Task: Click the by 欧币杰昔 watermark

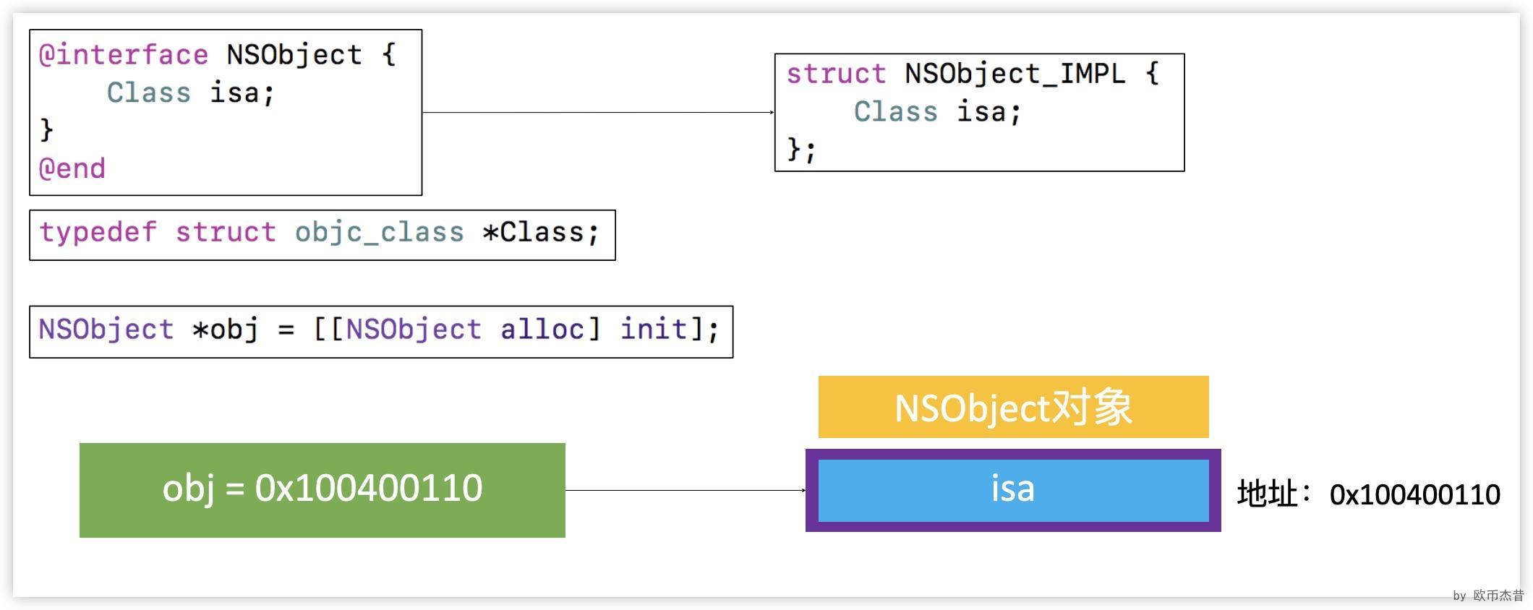Action: [x=1488, y=596]
